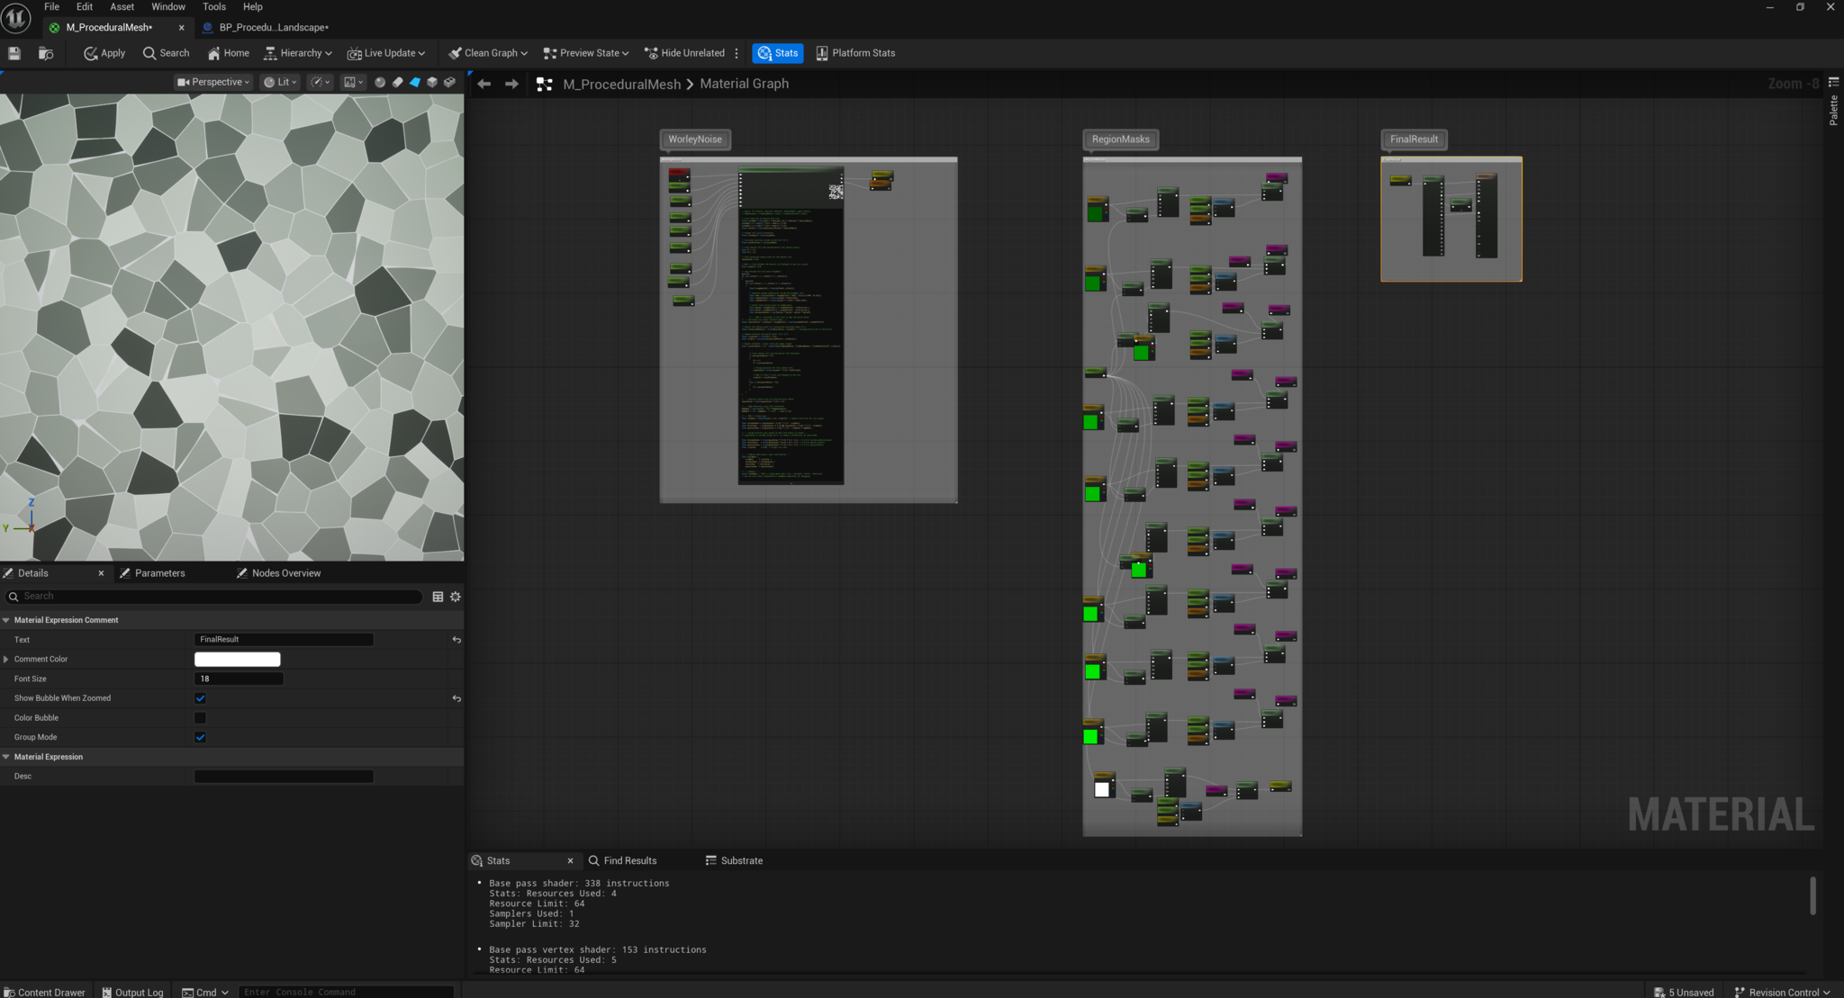Toggle the Stats button
Image resolution: width=1844 pixels, height=998 pixels.
pos(778,53)
